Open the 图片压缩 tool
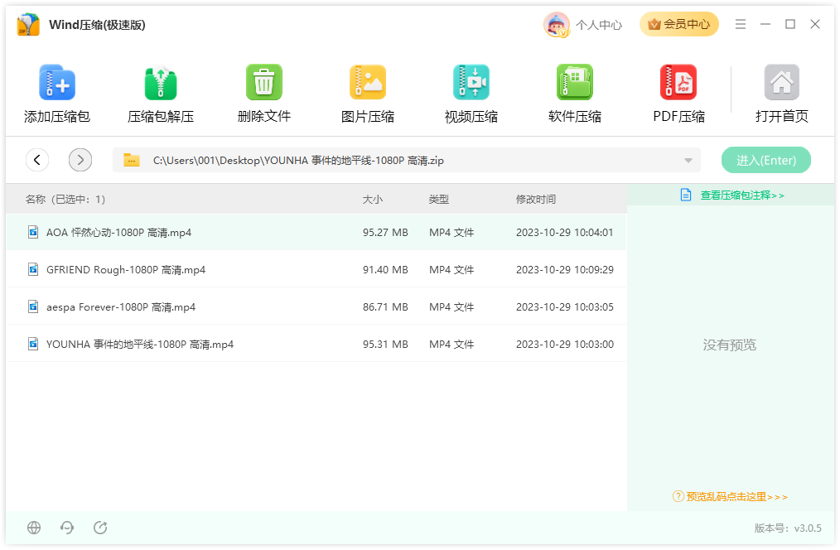Image resolution: width=840 pixels, height=550 pixels. click(368, 83)
